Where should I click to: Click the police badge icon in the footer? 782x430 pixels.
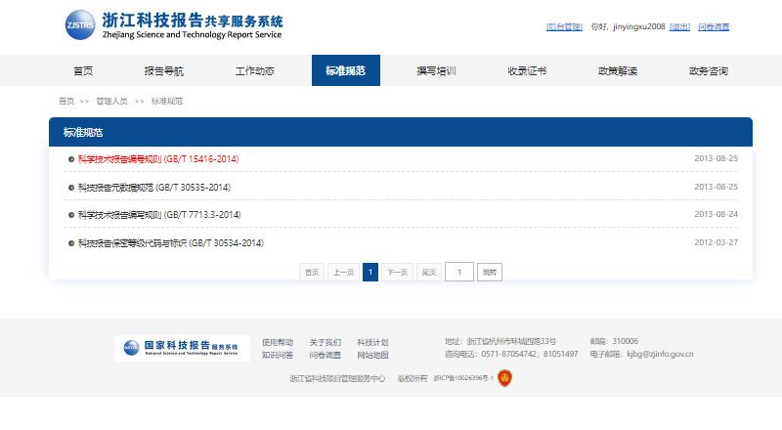[x=504, y=378]
